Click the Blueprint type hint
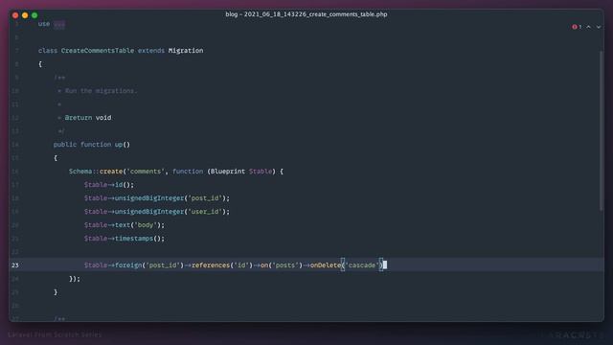 [x=228, y=172]
